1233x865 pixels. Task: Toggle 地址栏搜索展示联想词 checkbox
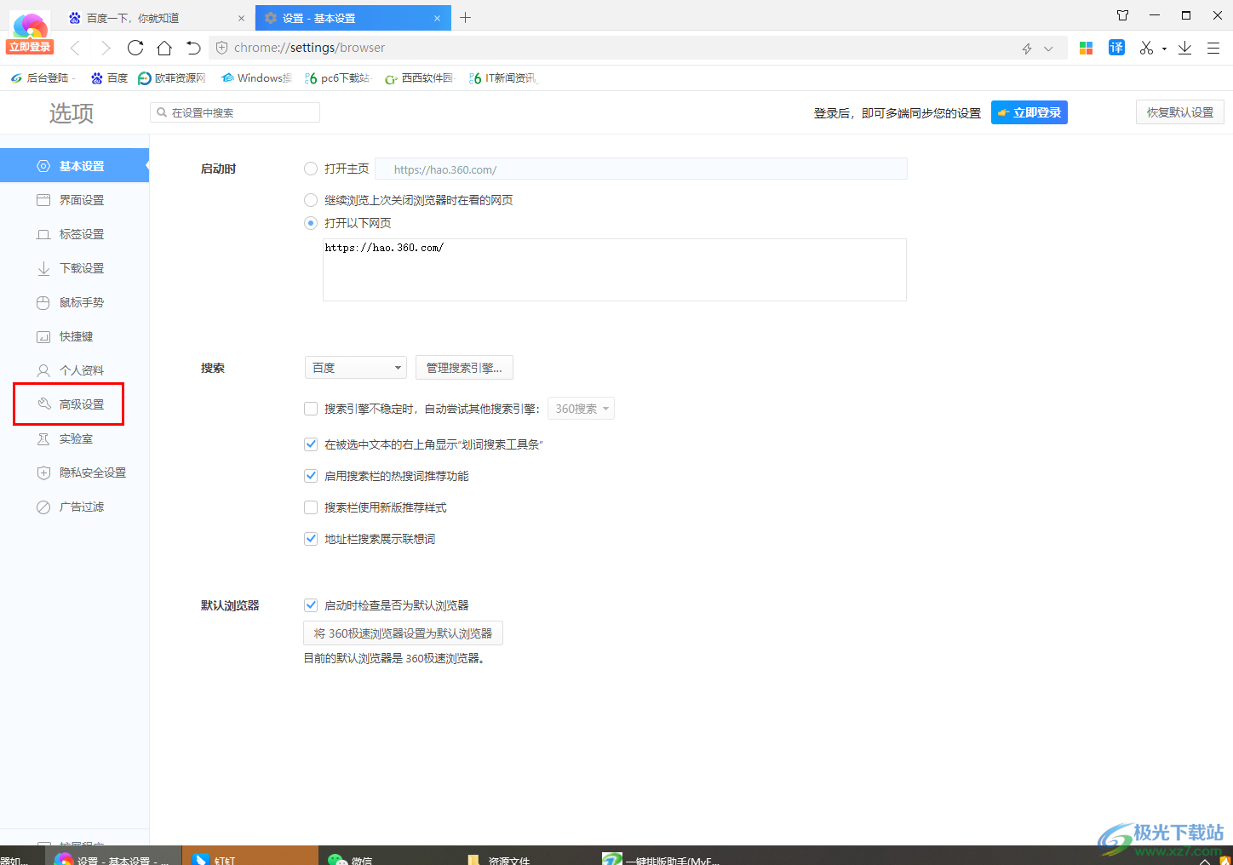coord(311,539)
